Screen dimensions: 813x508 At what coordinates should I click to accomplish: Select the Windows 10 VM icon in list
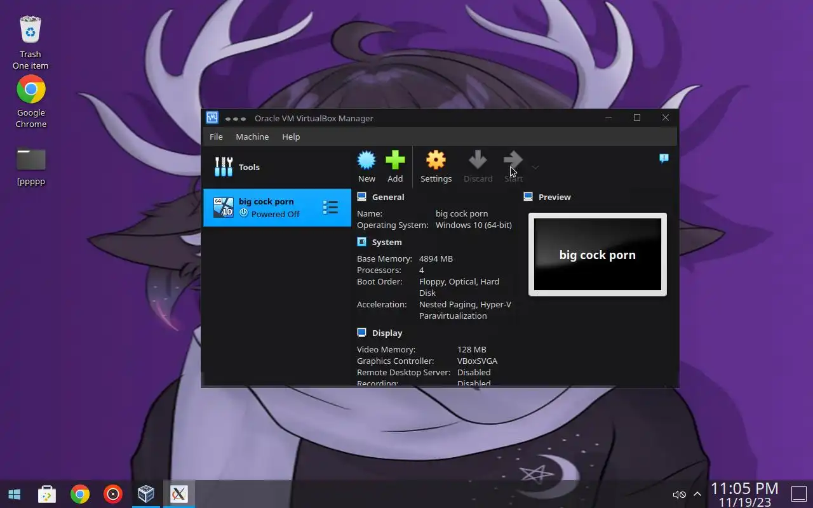[x=223, y=208]
